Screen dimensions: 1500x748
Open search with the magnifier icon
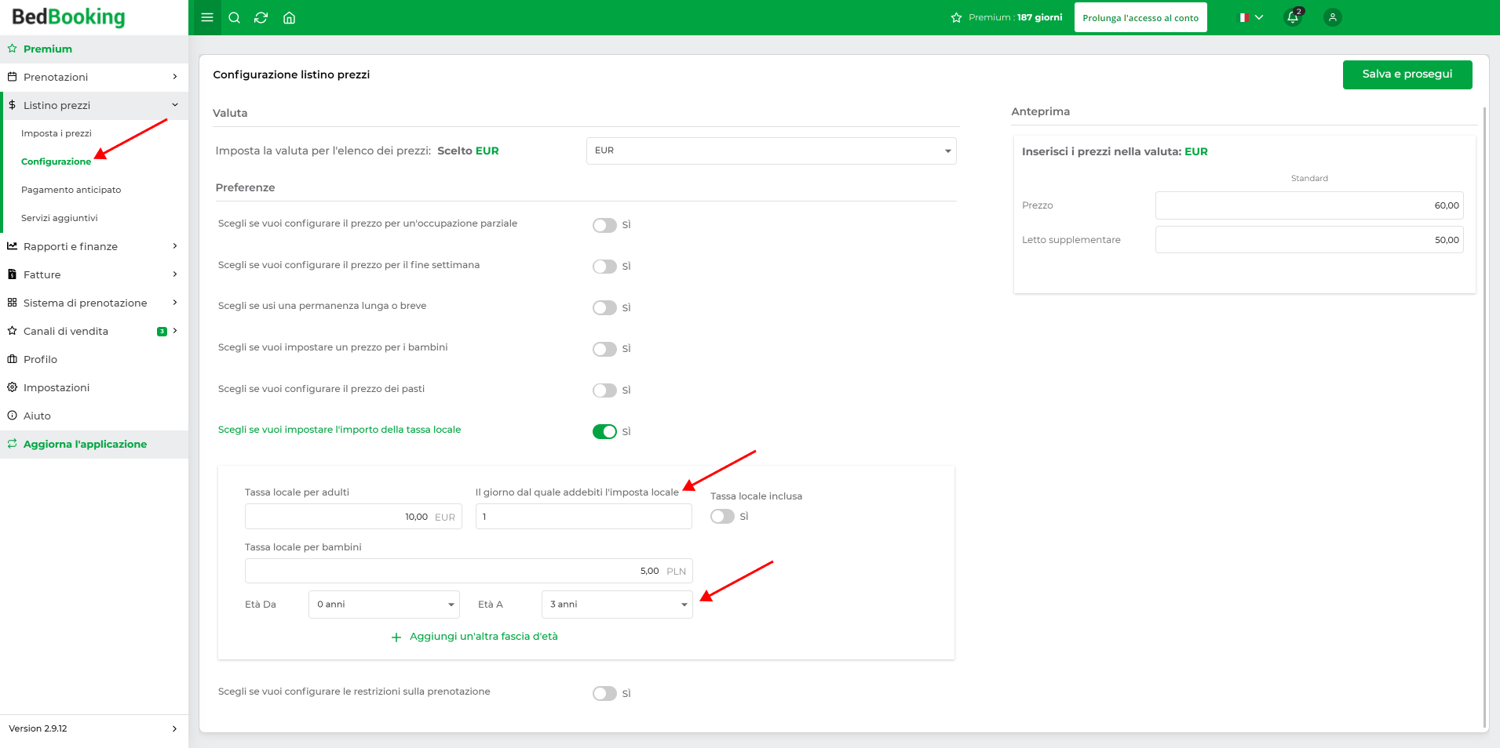234,17
